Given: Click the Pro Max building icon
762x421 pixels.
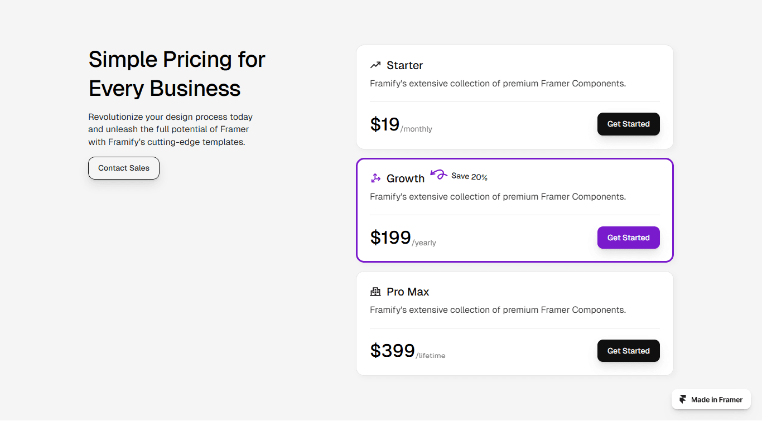Looking at the screenshot, I should pyautogui.click(x=375, y=292).
